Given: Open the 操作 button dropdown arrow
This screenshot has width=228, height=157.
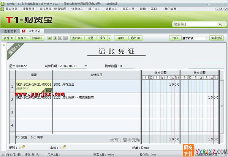Looking at the screenshot, I should tap(109, 38).
